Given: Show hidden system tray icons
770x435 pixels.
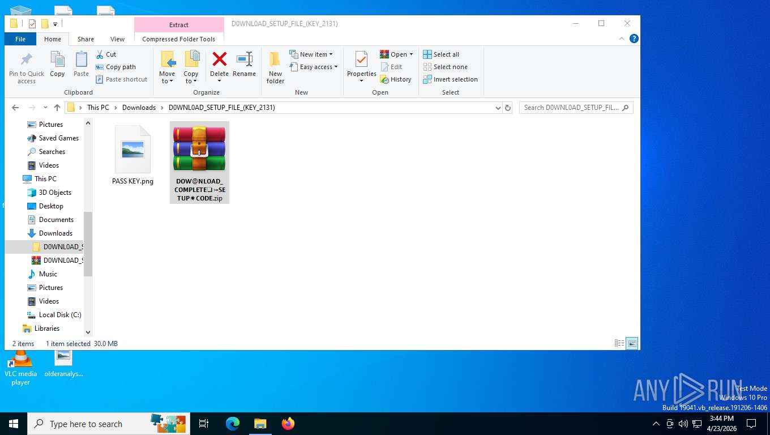Looking at the screenshot, I should [x=656, y=424].
